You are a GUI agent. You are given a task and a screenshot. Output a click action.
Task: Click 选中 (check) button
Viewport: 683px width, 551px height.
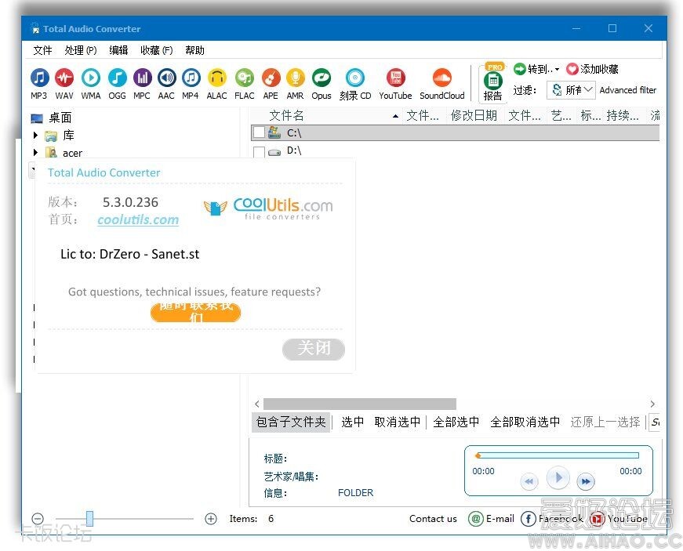point(352,422)
